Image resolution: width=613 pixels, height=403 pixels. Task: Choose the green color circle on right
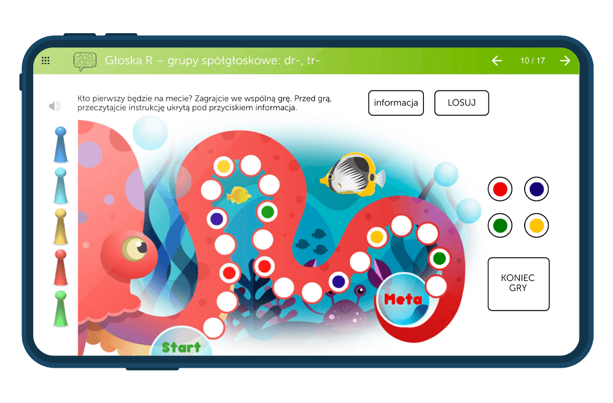click(500, 225)
